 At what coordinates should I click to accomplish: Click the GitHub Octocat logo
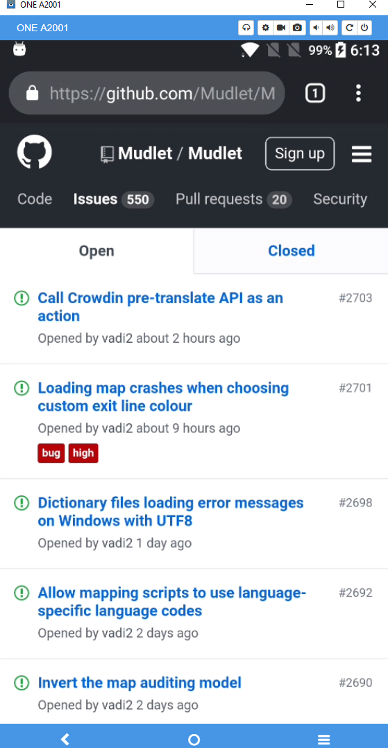coord(35,153)
